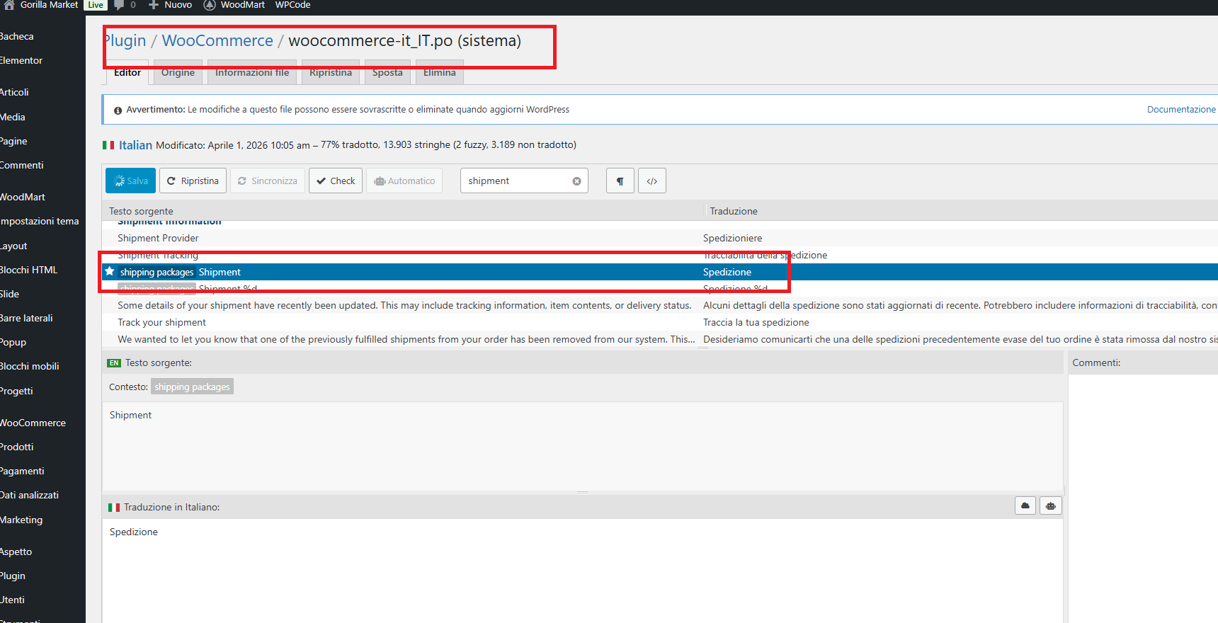Click the 'shipping packages' context tag
1218x623 pixels.
[x=192, y=387]
